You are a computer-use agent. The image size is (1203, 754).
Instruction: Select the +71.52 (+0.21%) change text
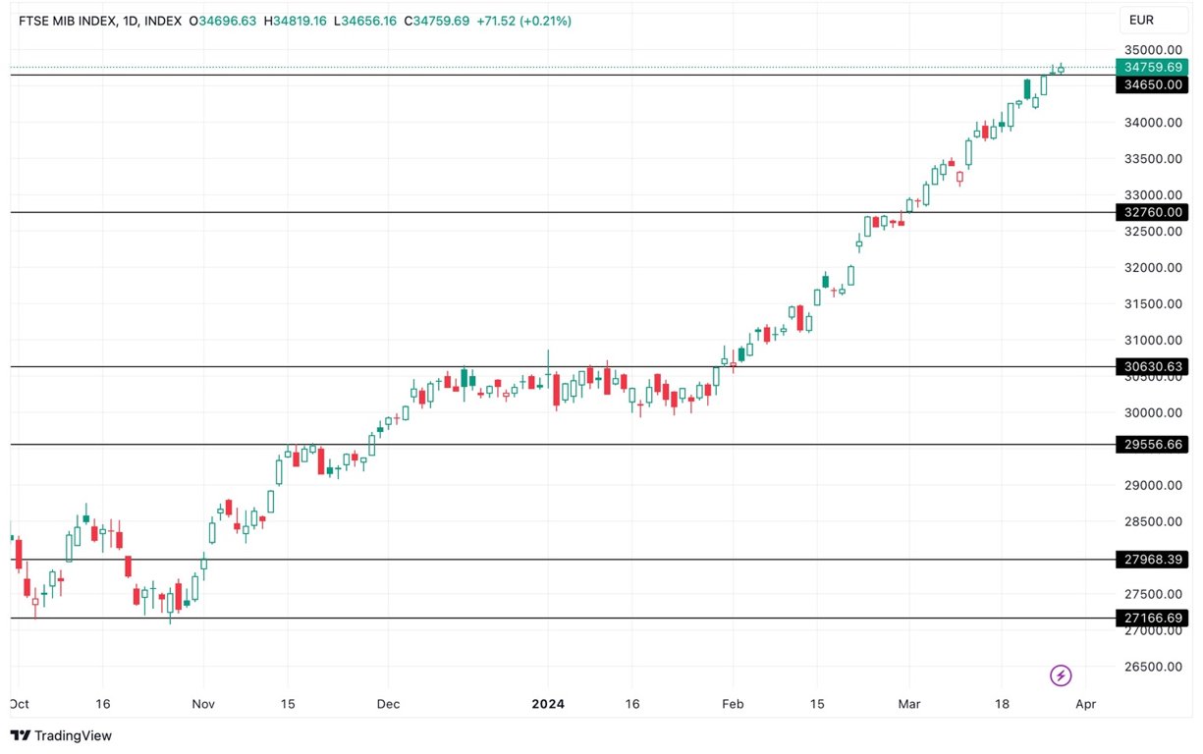[524, 19]
